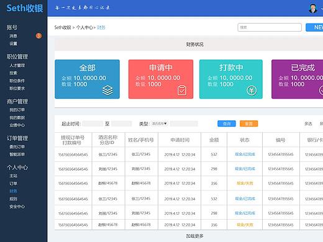Select 委托订单 under 订单管理
This screenshot has width=323, height=242.
pyautogui.click(x=17, y=147)
